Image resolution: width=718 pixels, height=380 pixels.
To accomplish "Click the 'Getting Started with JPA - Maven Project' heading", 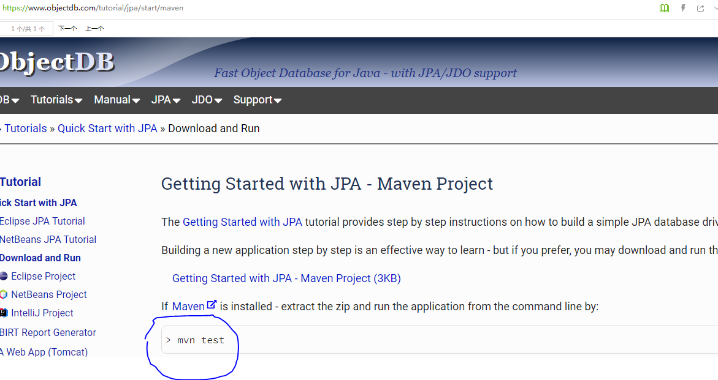I will click(x=327, y=184).
